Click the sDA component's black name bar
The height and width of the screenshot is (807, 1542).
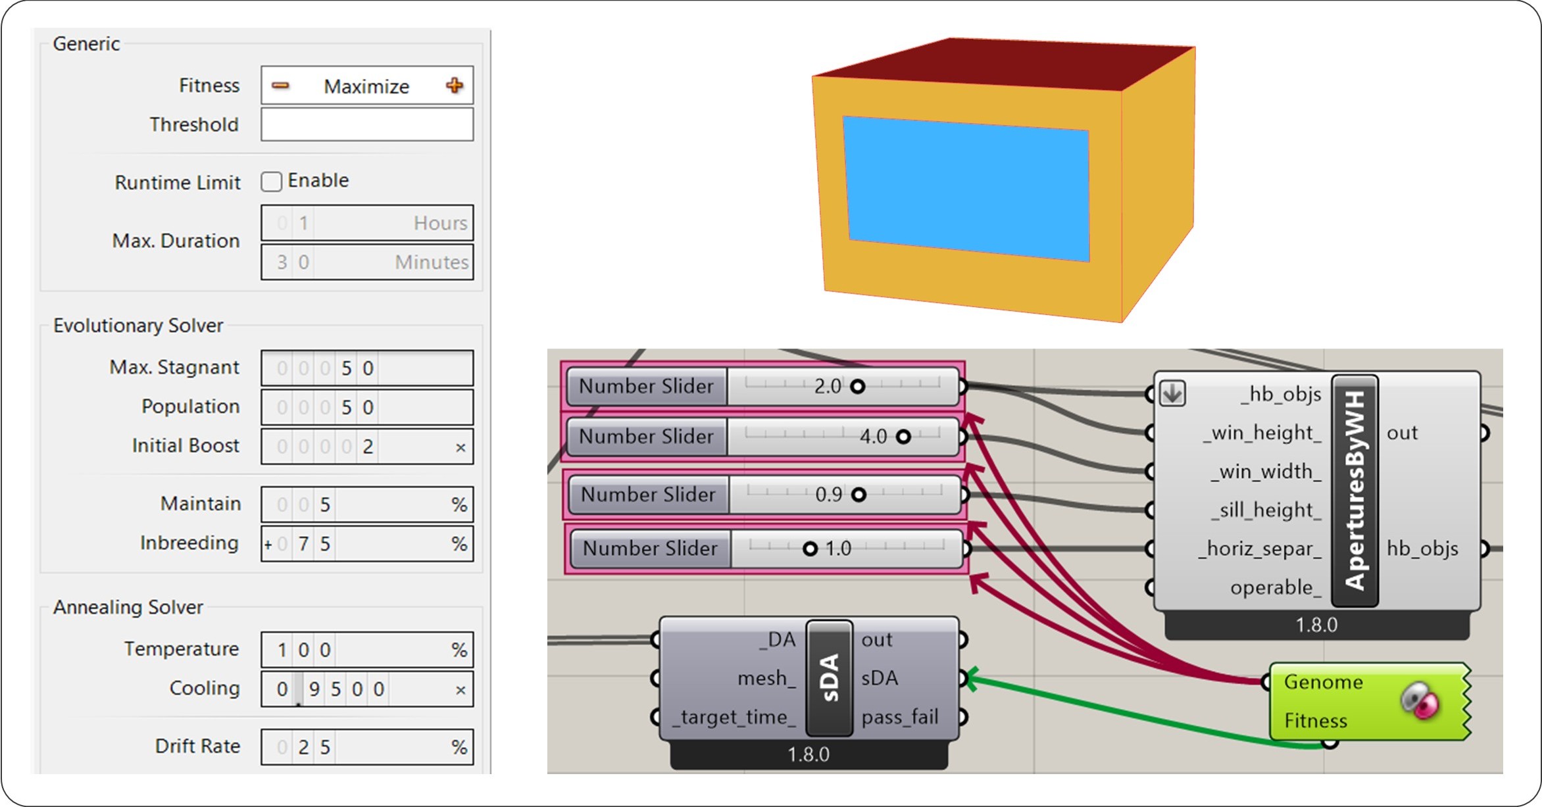(x=830, y=677)
